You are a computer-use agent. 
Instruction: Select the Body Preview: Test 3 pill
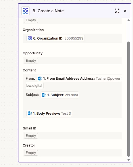click(49, 113)
